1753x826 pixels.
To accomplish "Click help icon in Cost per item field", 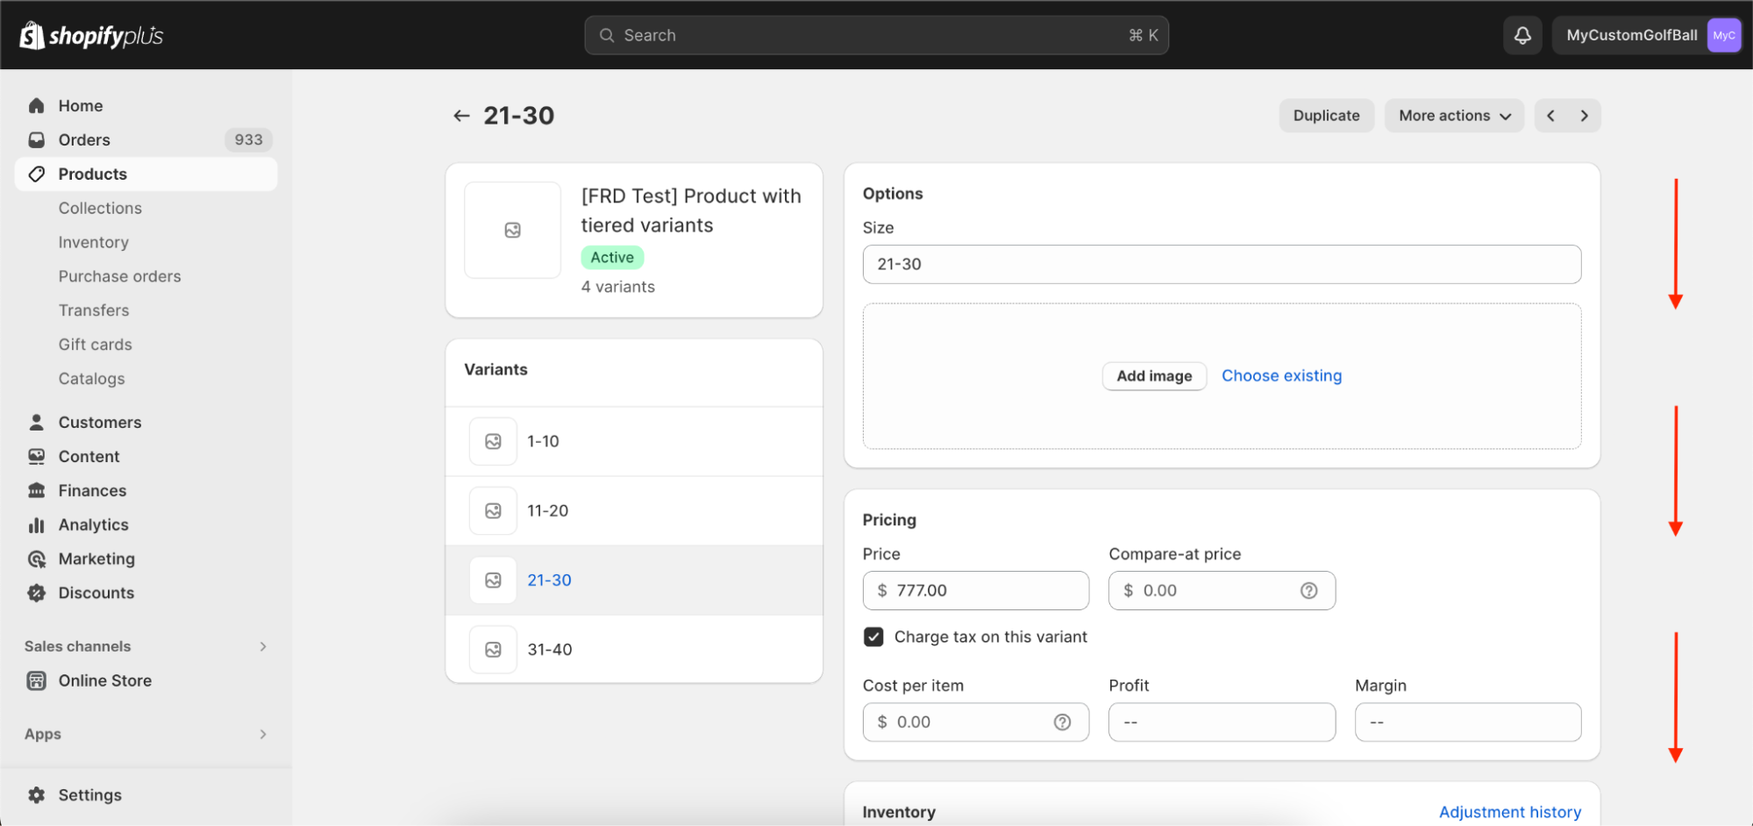I will [x=1062, y=723].
